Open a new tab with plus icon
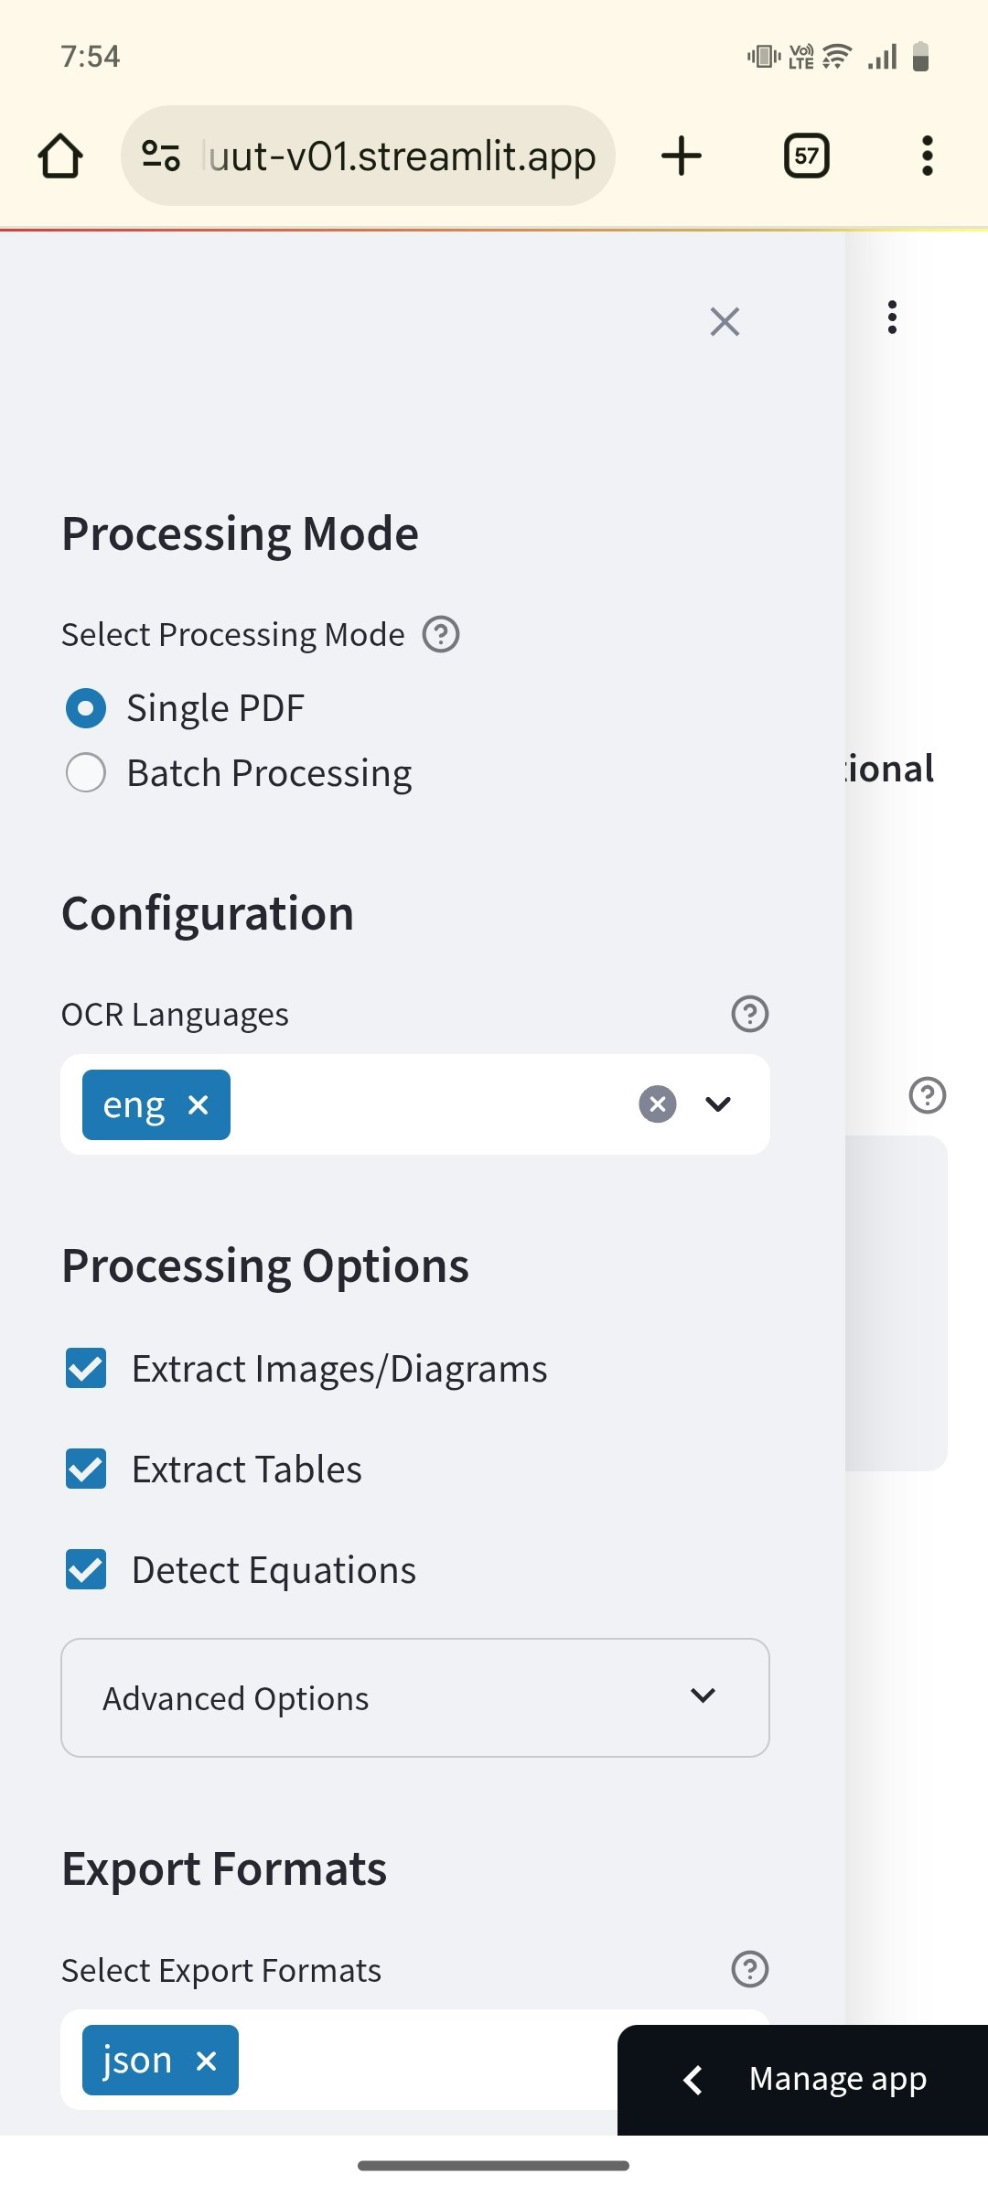The height and width of the screenshot is (2196, 988). (x=682, y=156)
